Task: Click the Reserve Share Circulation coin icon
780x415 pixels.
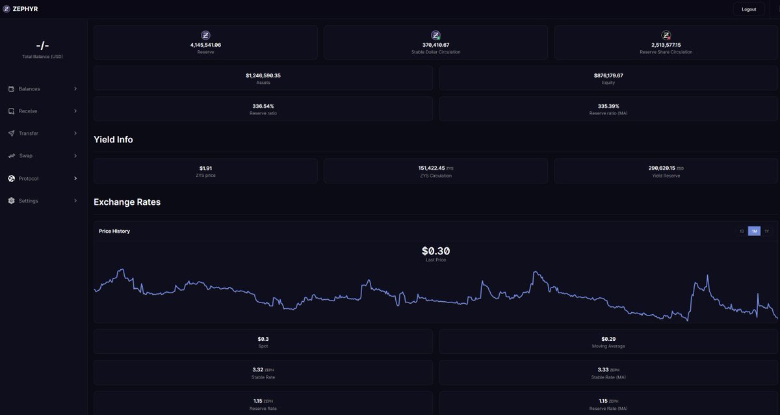Action: coord(666,35)
